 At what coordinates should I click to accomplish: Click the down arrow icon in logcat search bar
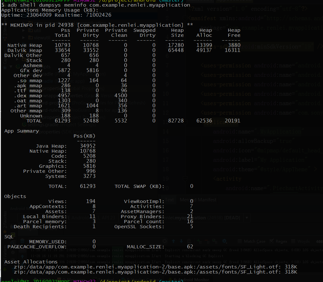181,241
